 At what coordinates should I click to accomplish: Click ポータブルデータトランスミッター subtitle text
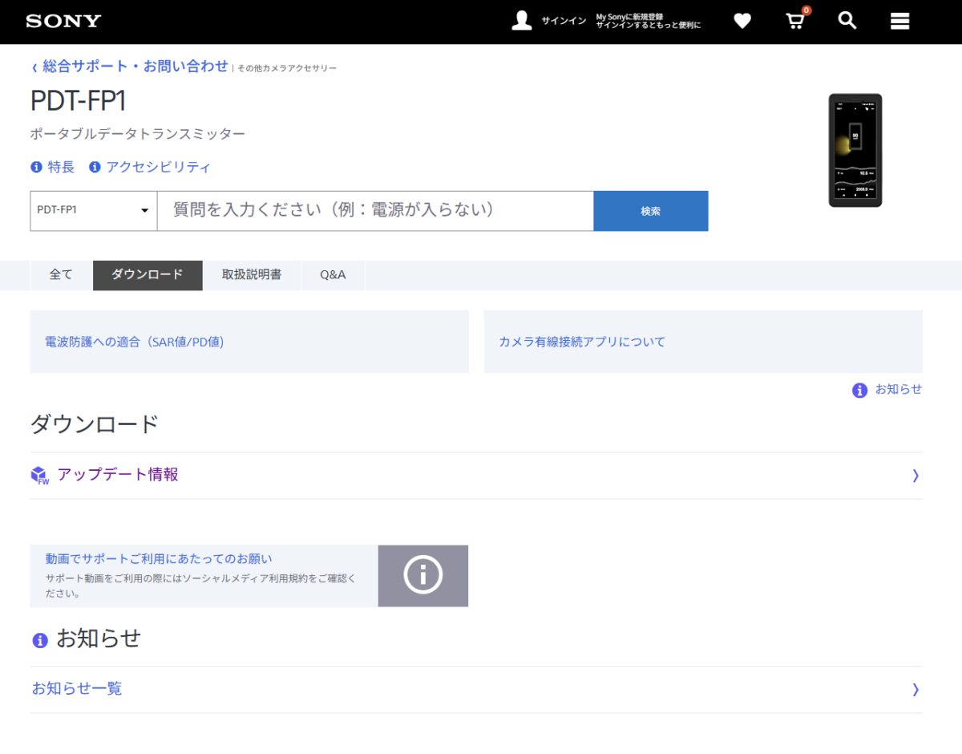[x=138, y=134]
